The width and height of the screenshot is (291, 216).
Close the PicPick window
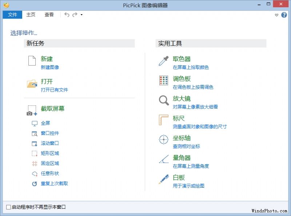[280, 4]
